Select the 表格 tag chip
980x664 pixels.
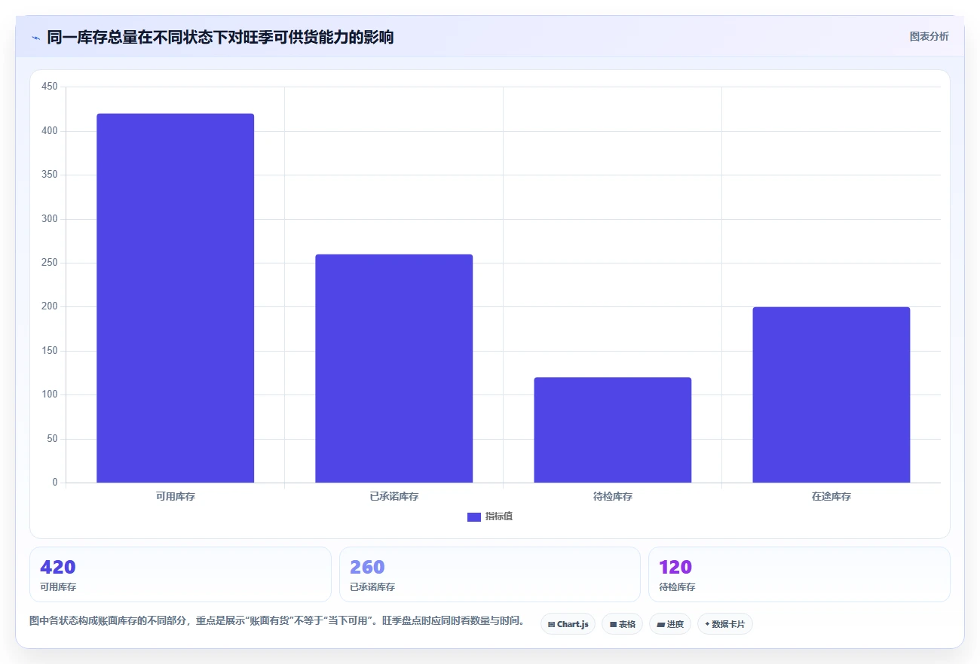(622, 624)
